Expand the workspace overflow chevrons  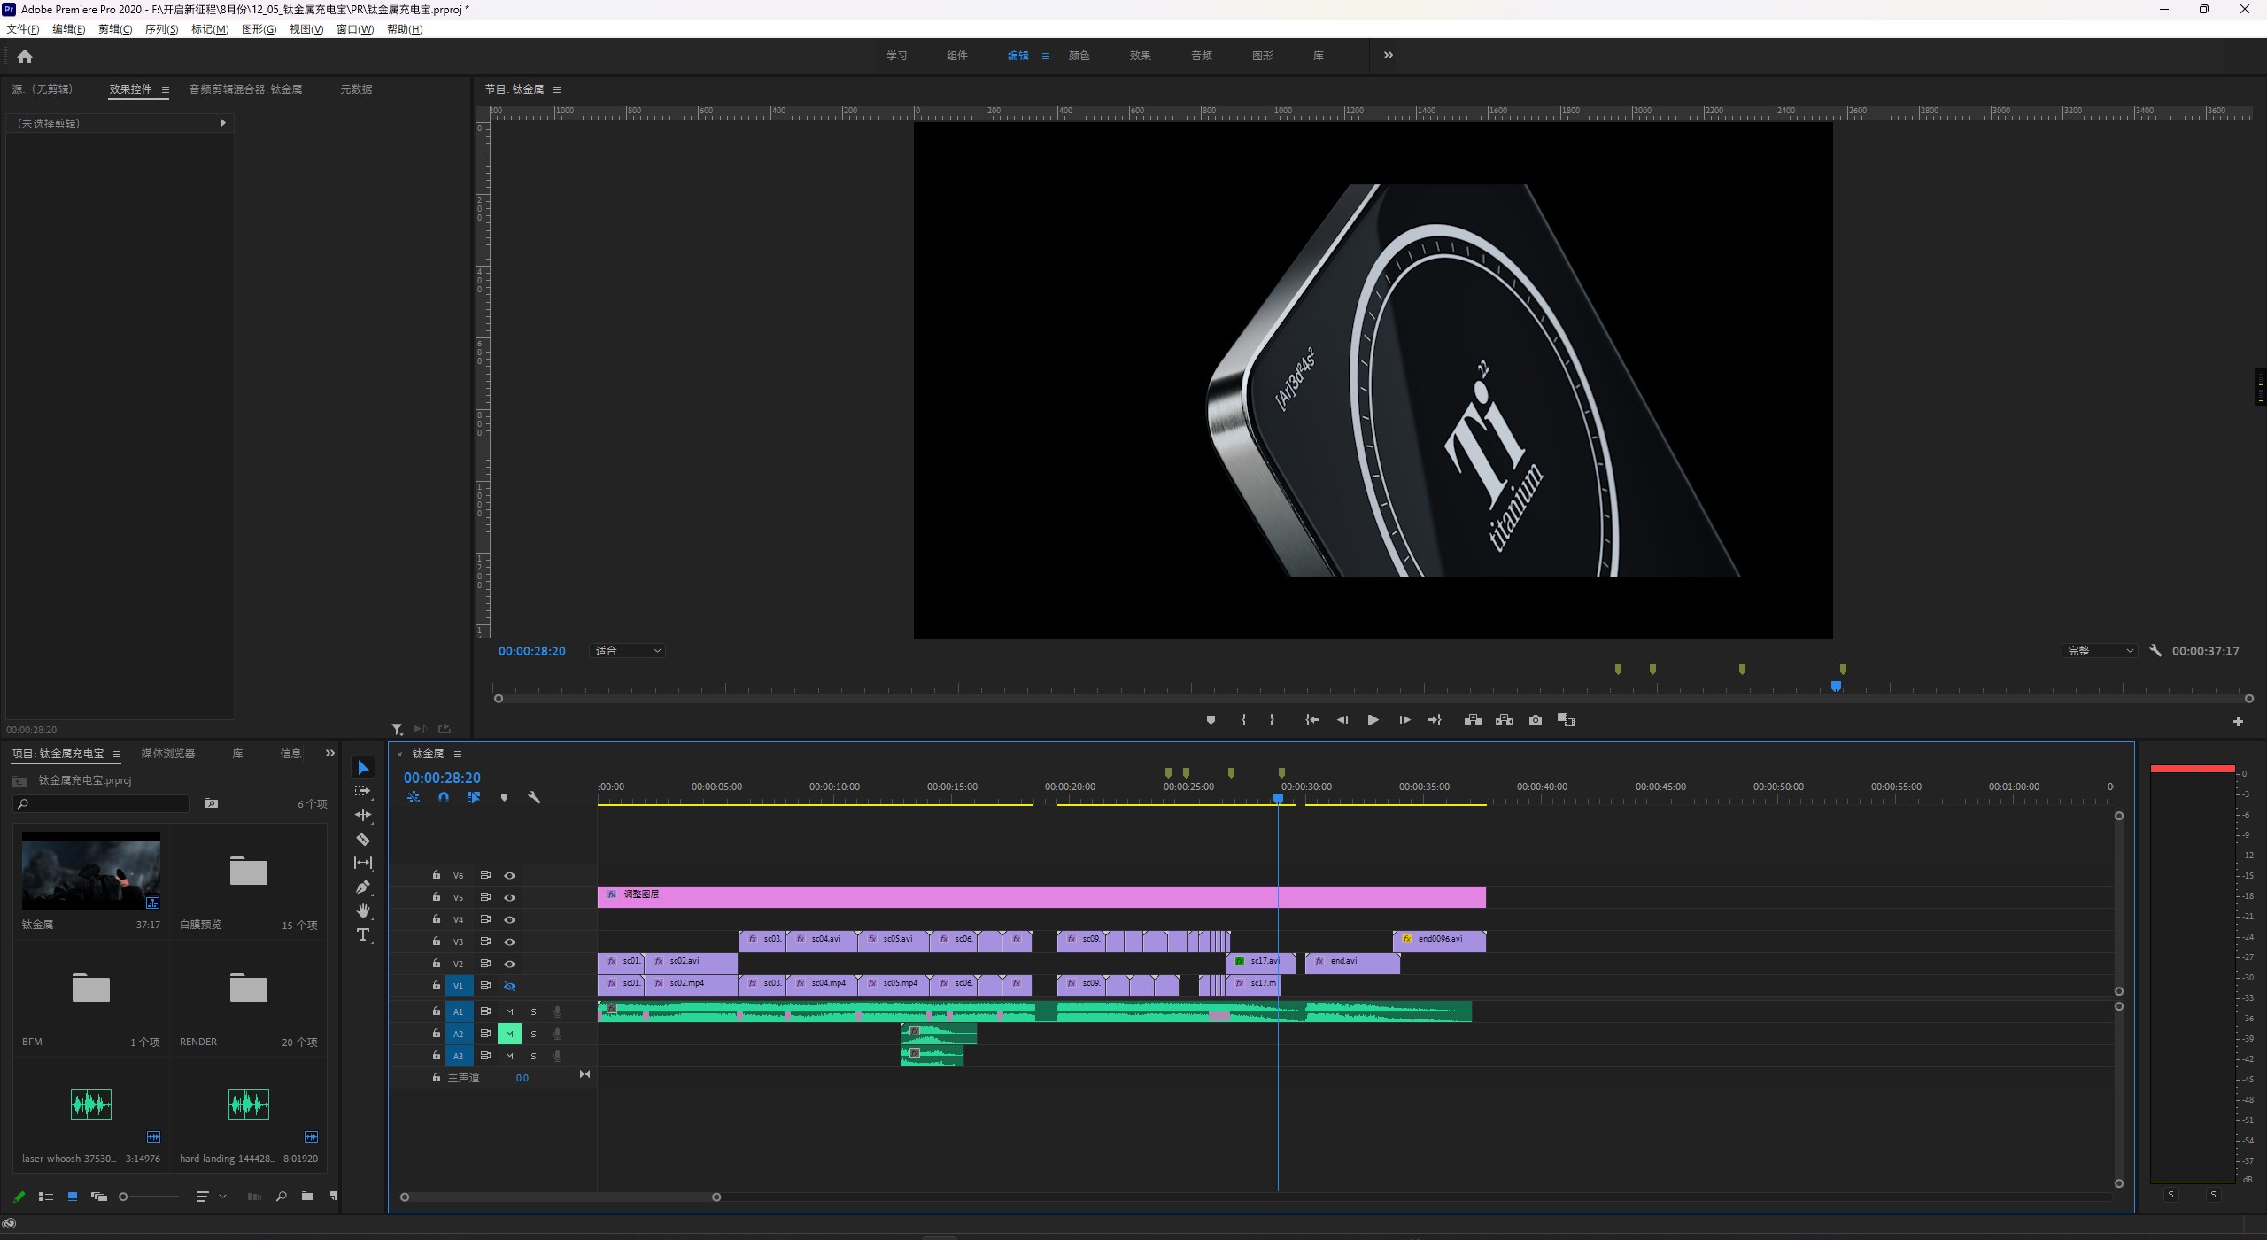click(x=1389, y=55)
